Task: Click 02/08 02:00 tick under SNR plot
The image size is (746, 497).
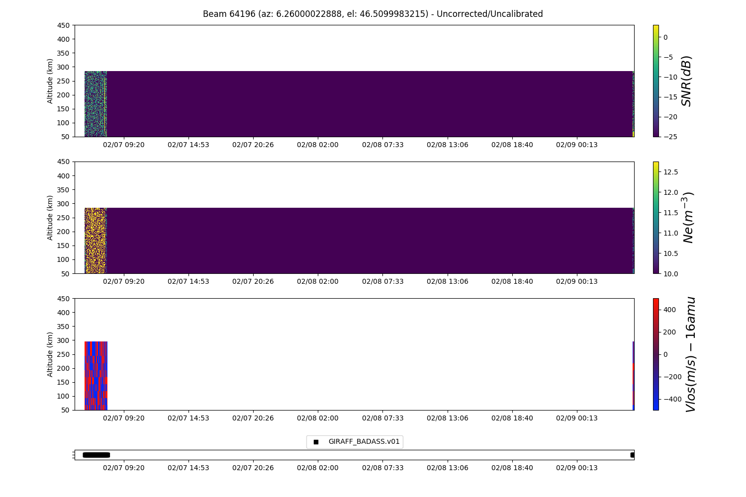Action: [x=318, y=145]
